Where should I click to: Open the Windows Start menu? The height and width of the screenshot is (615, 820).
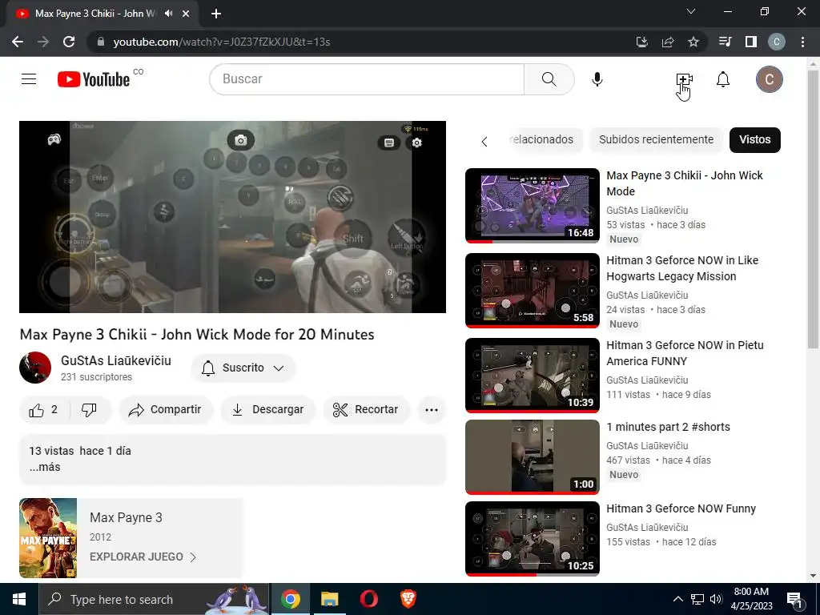tap(19, 599)
